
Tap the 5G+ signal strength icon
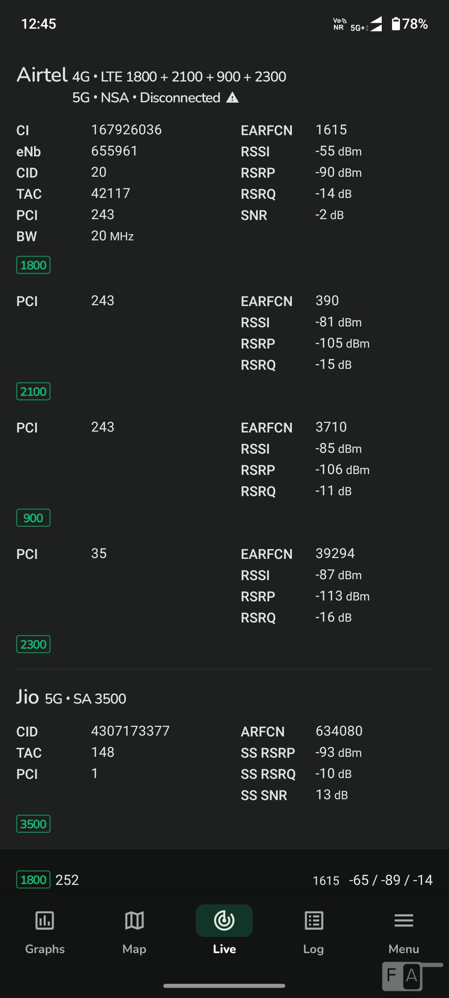coord(366,25)
